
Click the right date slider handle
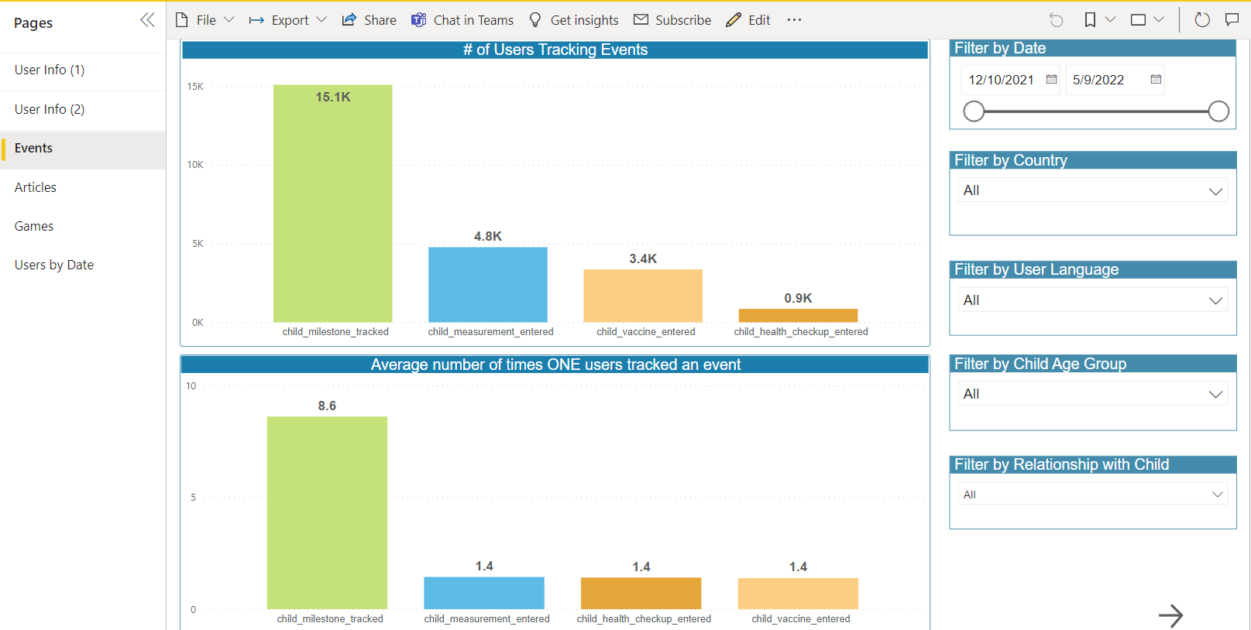coord(1218,111)
